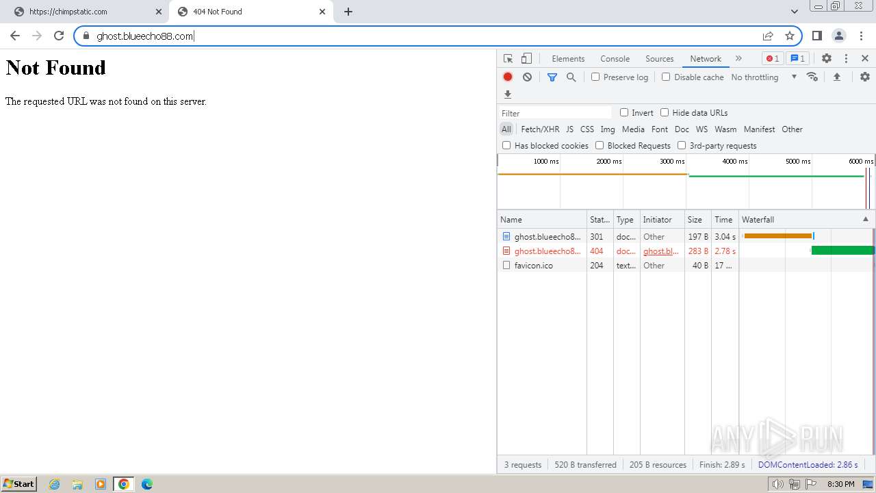Viewport: 876px width, 493px height.
Task: Import HAR file upload icon
Action: tap(837, 77)
